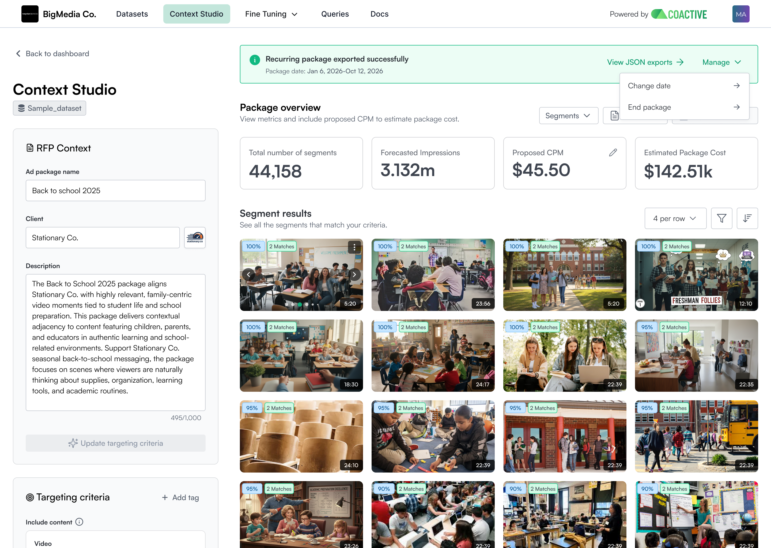
Task: Collapse the Manage dropdown
Action: coord(722,62)
